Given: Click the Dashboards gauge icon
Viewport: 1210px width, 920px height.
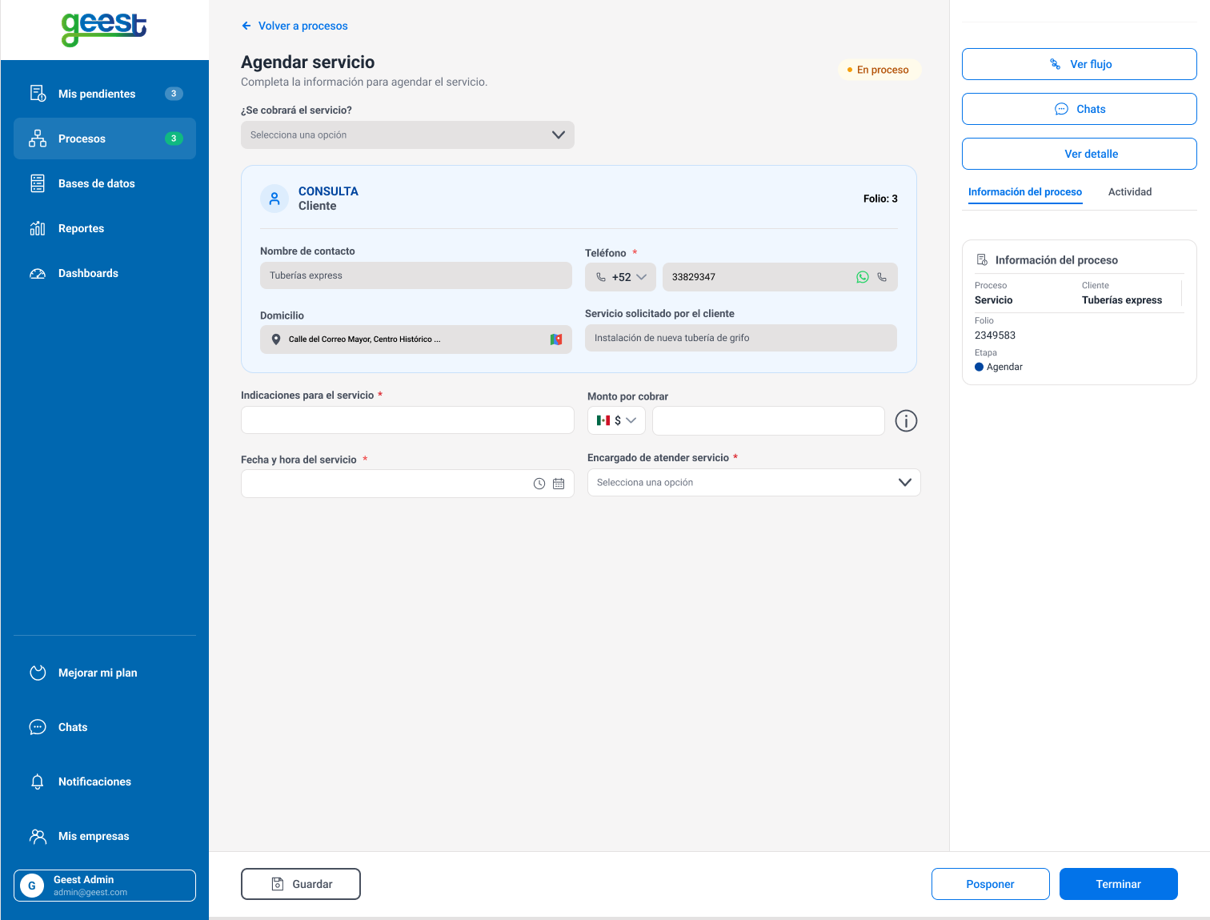Looking at the screenshot, I should [38, 273].
